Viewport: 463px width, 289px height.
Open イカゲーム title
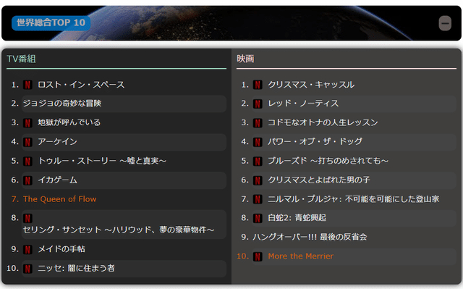pos(58,180)
